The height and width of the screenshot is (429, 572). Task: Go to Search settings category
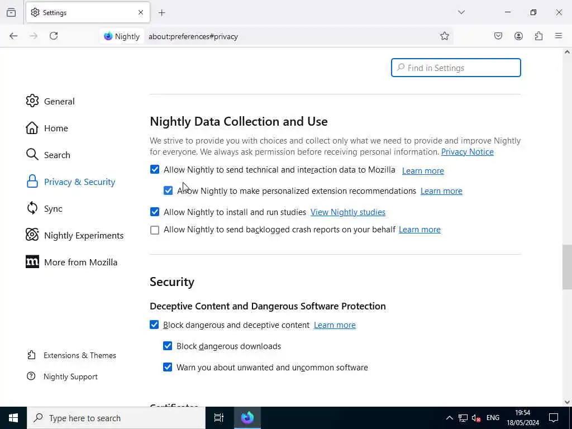(x=48, y=155)
